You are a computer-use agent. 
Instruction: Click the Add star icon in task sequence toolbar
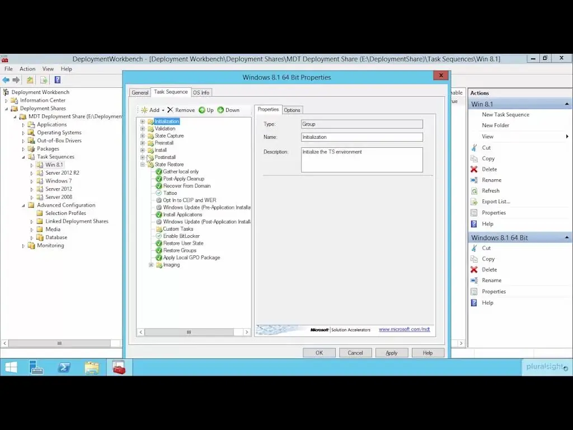click(x=144, y=110)
